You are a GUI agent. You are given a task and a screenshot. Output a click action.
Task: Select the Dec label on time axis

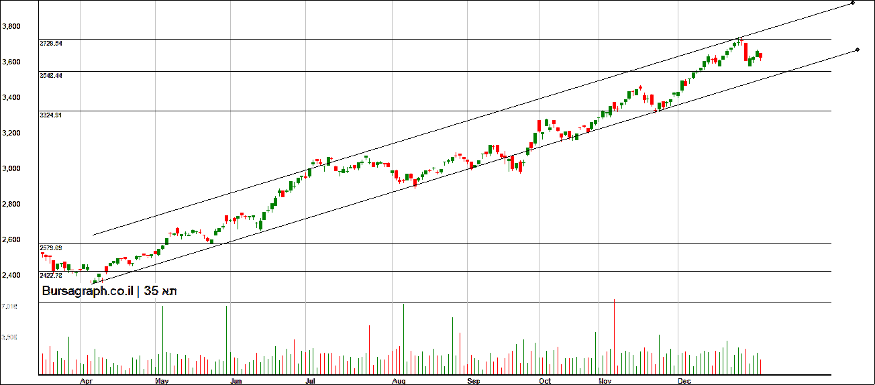[x=684, y=381]
